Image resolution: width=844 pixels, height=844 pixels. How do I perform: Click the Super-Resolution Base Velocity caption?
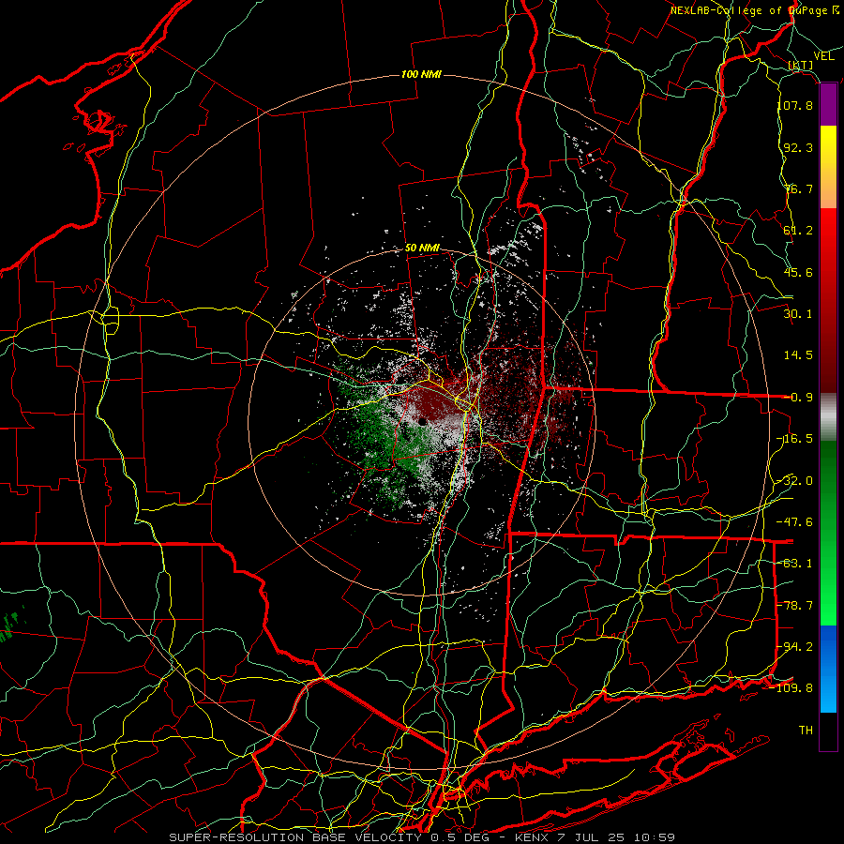click(422, 837)
